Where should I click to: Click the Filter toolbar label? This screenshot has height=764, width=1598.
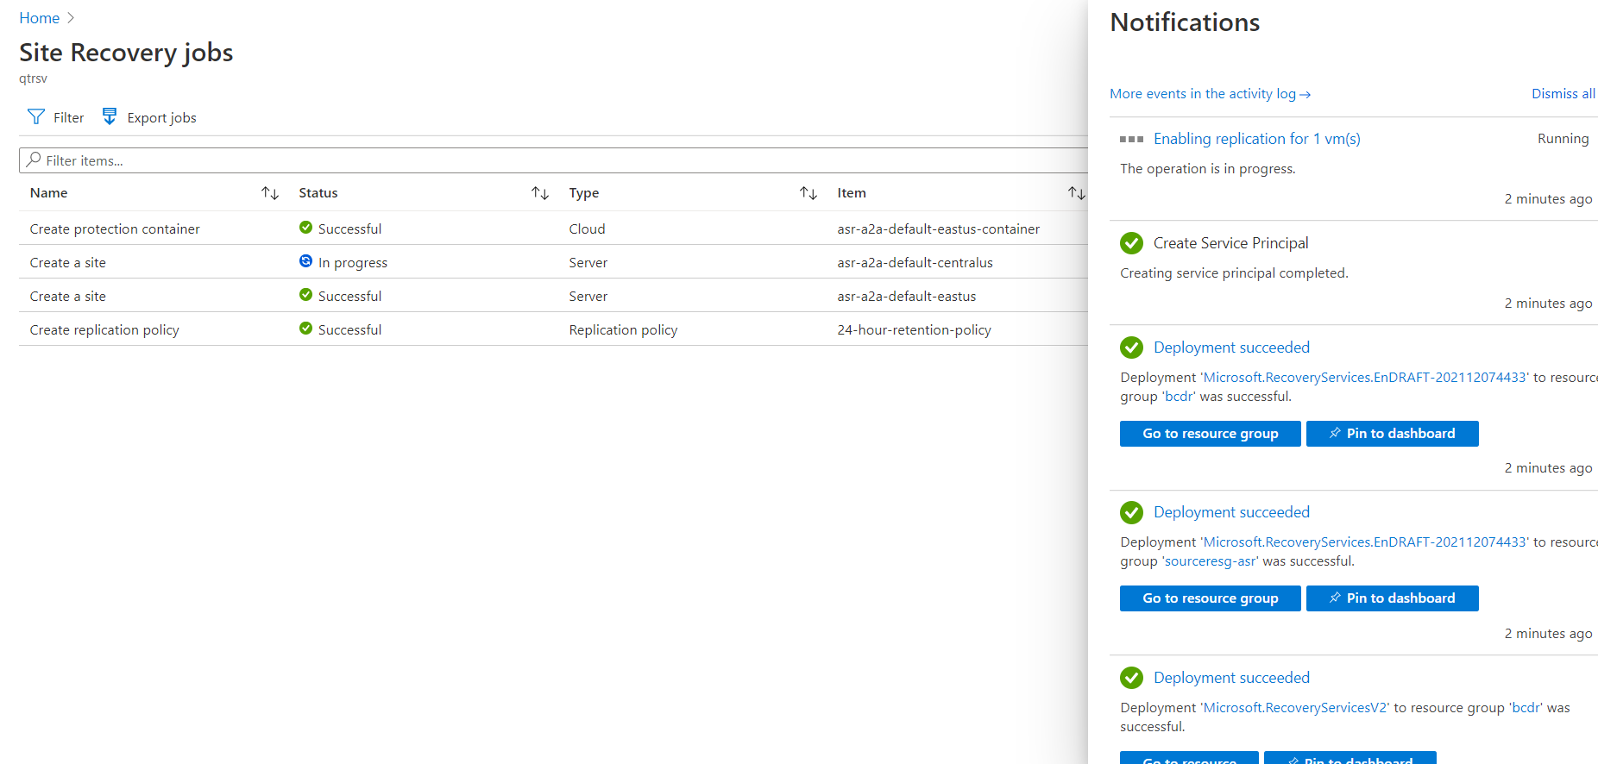click(x=69, y=118)
